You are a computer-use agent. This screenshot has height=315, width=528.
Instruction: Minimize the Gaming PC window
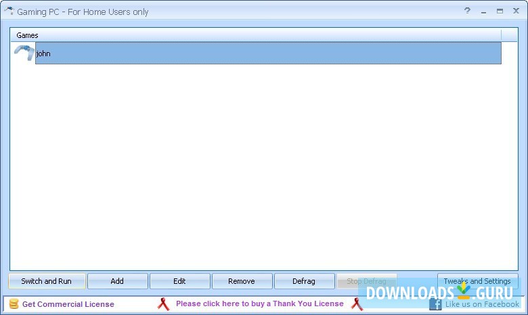[x=483, y=11]
